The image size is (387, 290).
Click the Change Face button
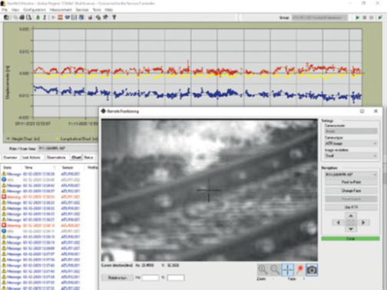[x=351, y=190]
